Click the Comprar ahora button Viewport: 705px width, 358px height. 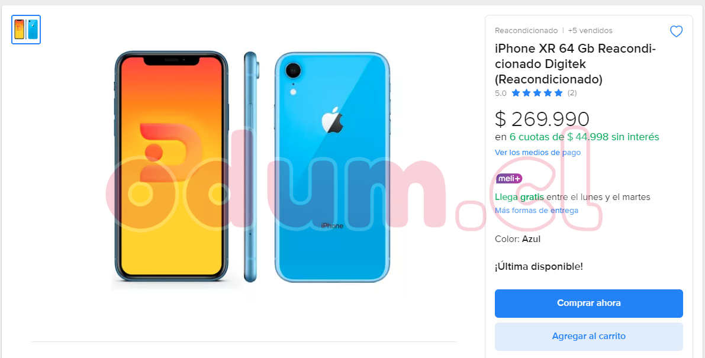tap(588, 303)
